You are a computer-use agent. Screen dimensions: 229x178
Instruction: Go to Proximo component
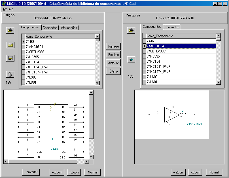point(113,55)
